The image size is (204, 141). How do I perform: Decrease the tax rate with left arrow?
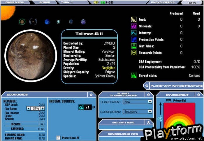[29, 108]
